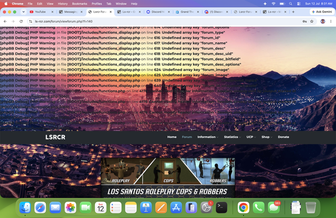336x218 pixels.
Task: Close the Grand The tab
Action: coord(198,12)
